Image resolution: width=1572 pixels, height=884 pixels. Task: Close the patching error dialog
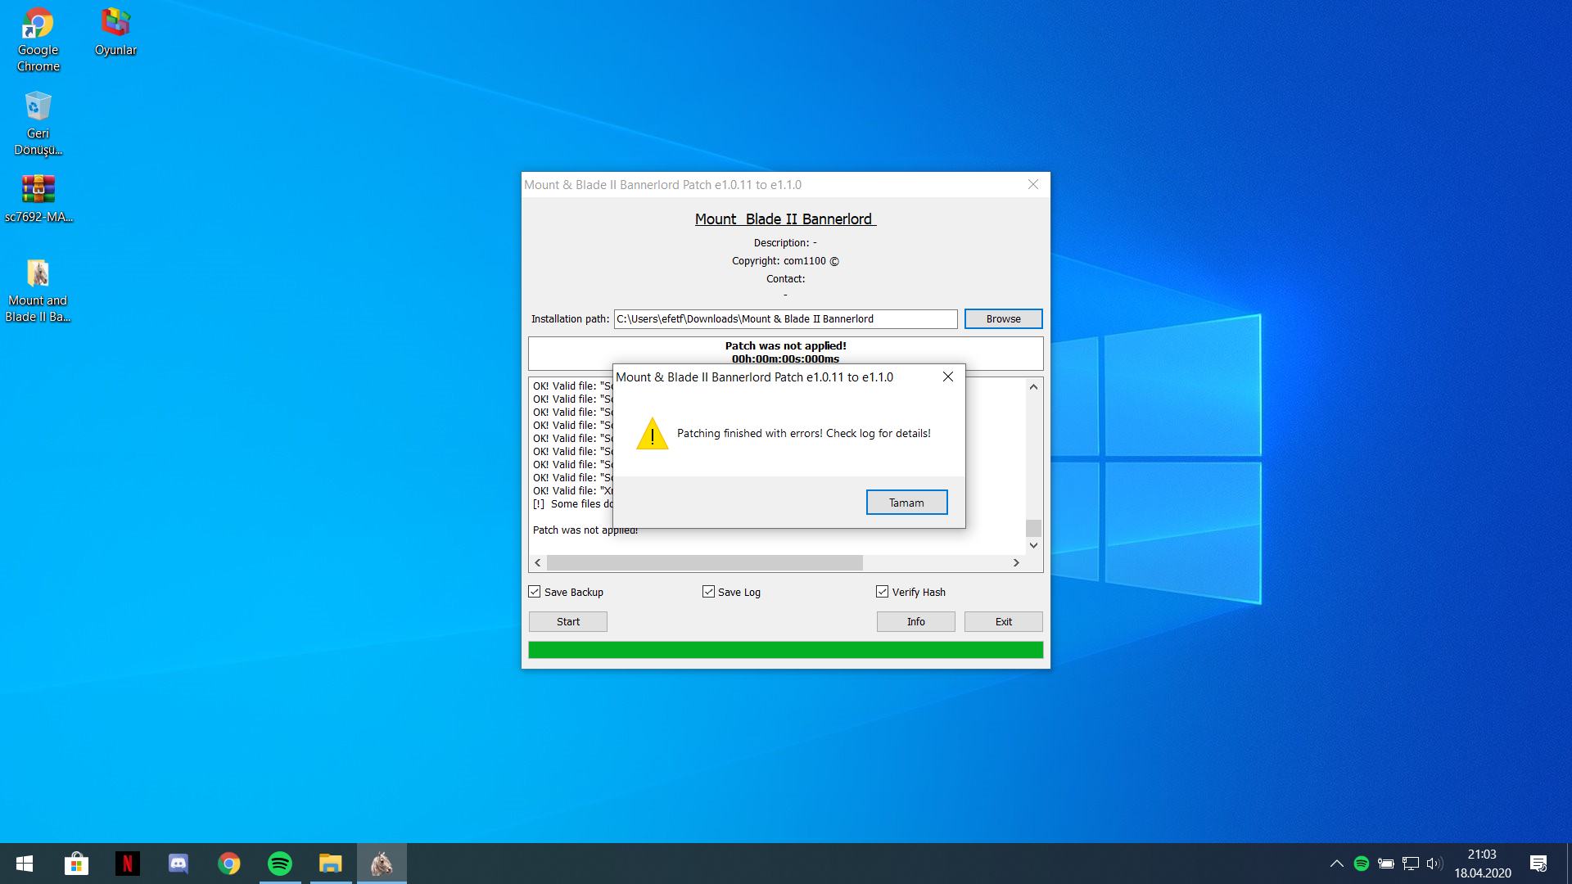point(948,377)
